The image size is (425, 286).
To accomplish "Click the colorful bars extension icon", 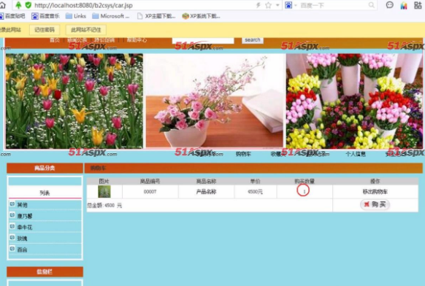I will pyautogui.click(x=404, y=5).
